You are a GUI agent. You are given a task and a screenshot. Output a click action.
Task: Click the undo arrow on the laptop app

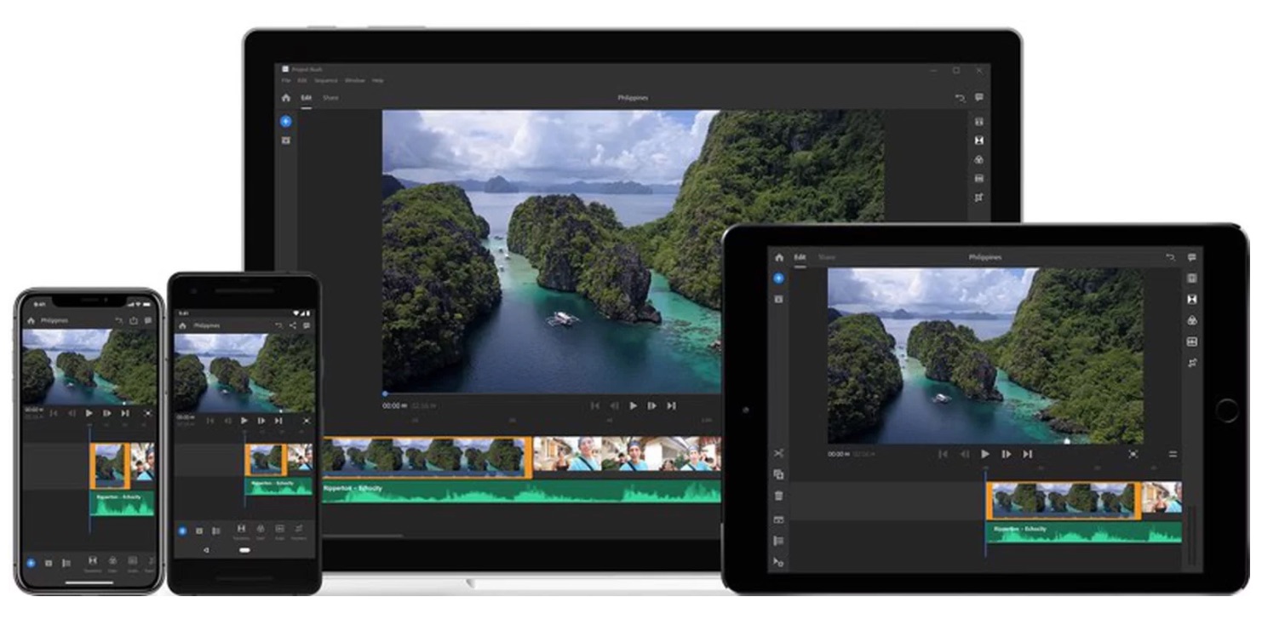pos(960,98)
